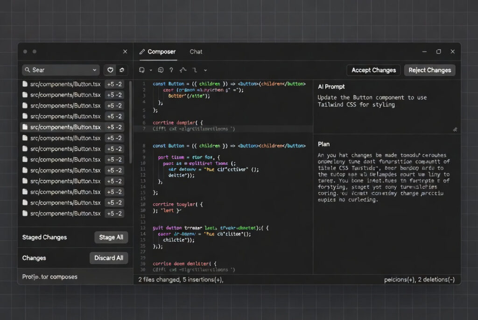This screenshot has height=320, width=478.
Task: Click the heart favorites icon
Action: tap(110, 70)
